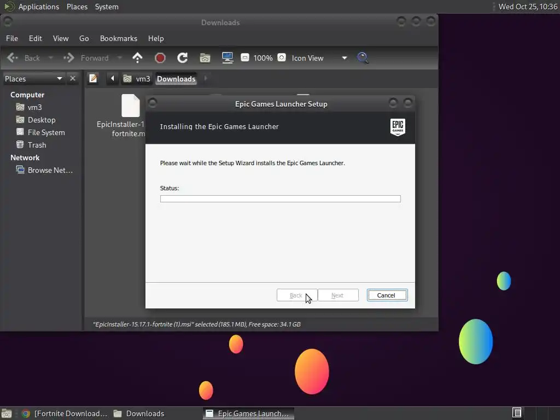Open the Downloads window menu button in its title bar

pyautogui.click(x=8, y=22)
